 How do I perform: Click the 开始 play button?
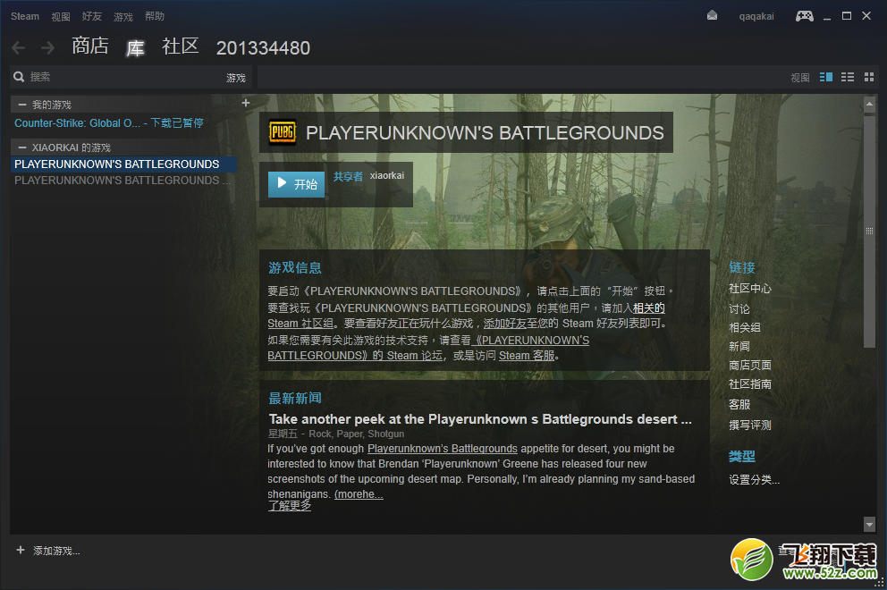click(x=297, y=184)
